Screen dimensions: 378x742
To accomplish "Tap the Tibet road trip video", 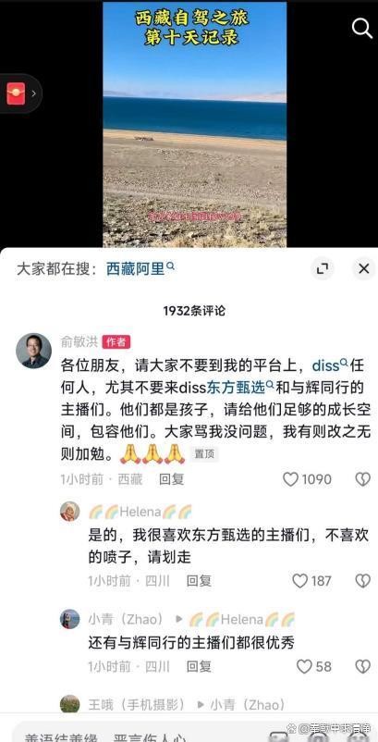I will point(195,124).
